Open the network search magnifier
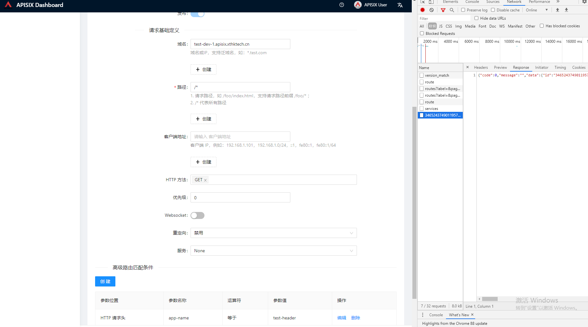This screenshot has height=327, width=588. [x=452, y=10]
